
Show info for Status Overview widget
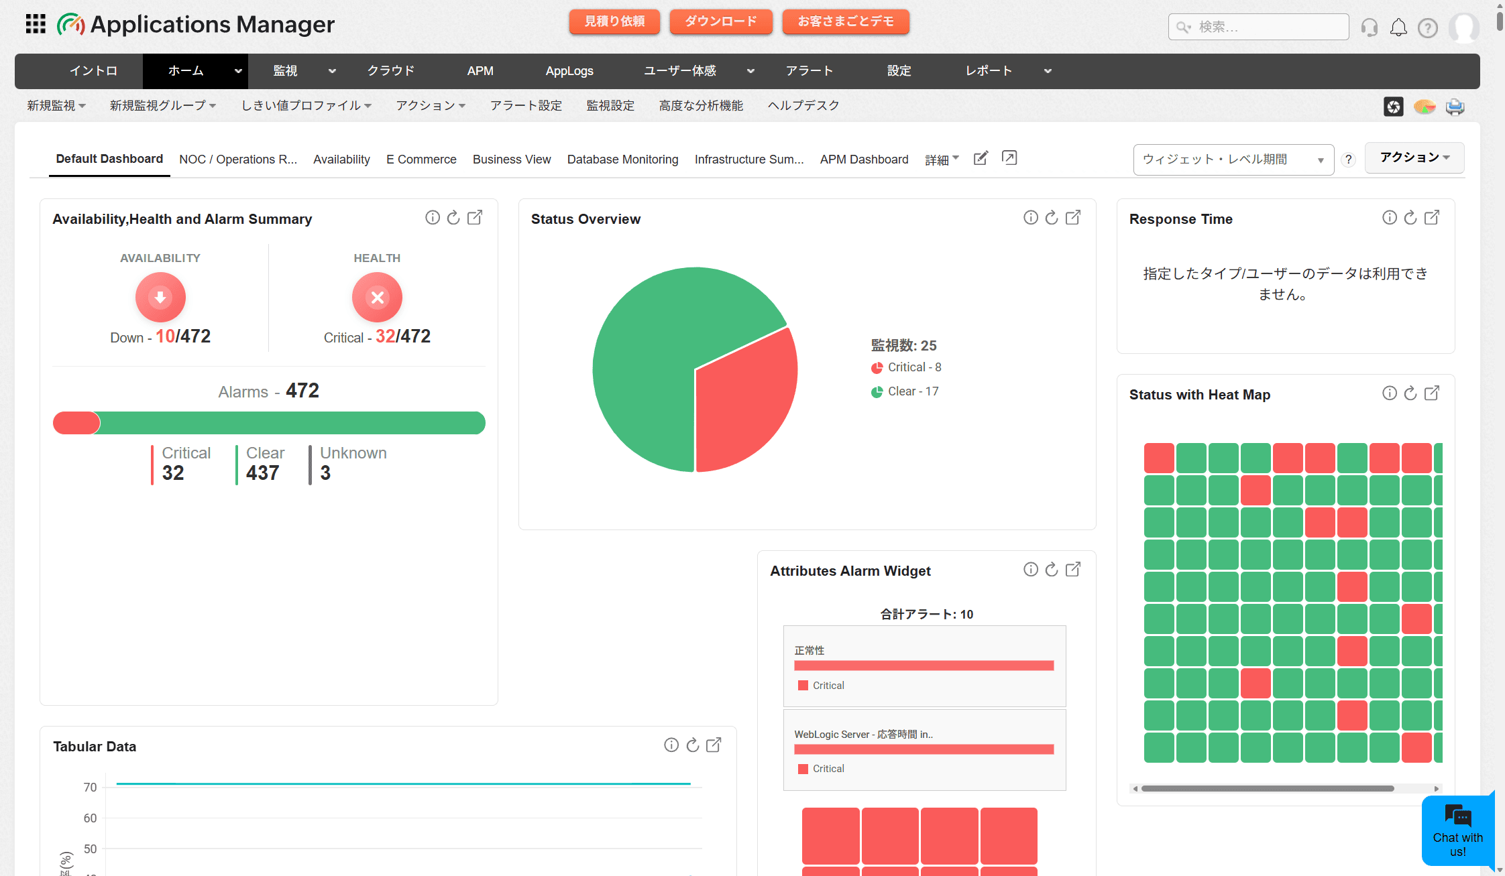tap(1031, 217)
